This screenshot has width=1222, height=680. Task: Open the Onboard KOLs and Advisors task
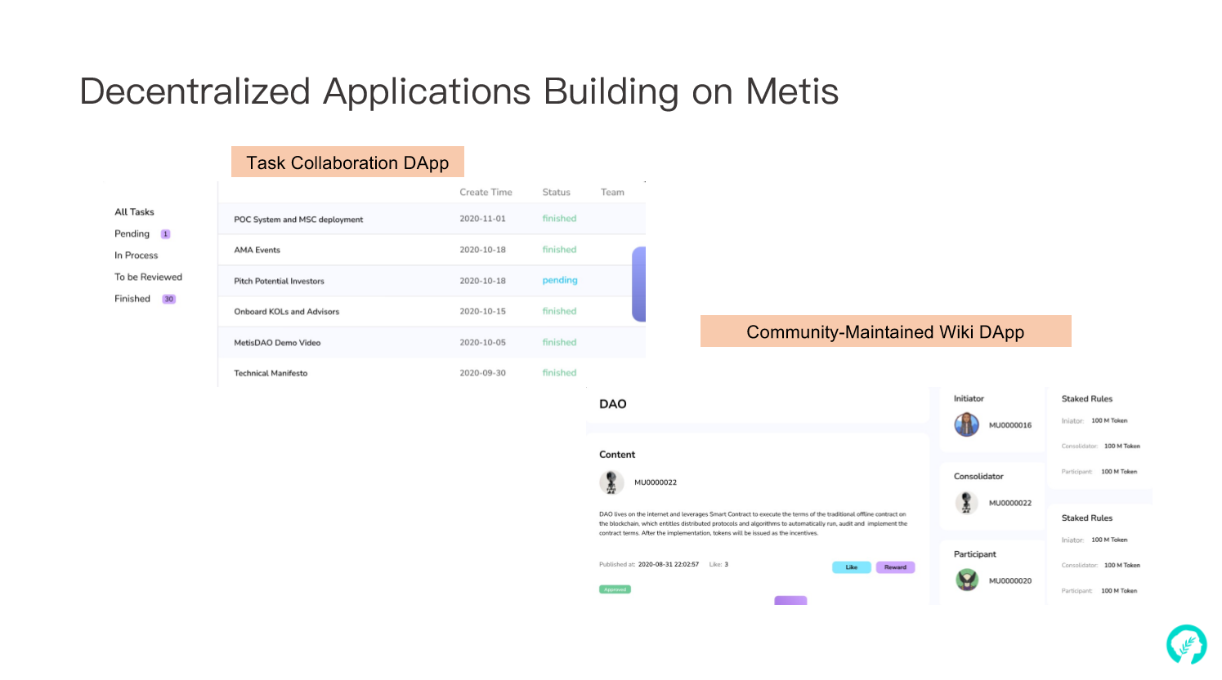[x=286, y=312]
